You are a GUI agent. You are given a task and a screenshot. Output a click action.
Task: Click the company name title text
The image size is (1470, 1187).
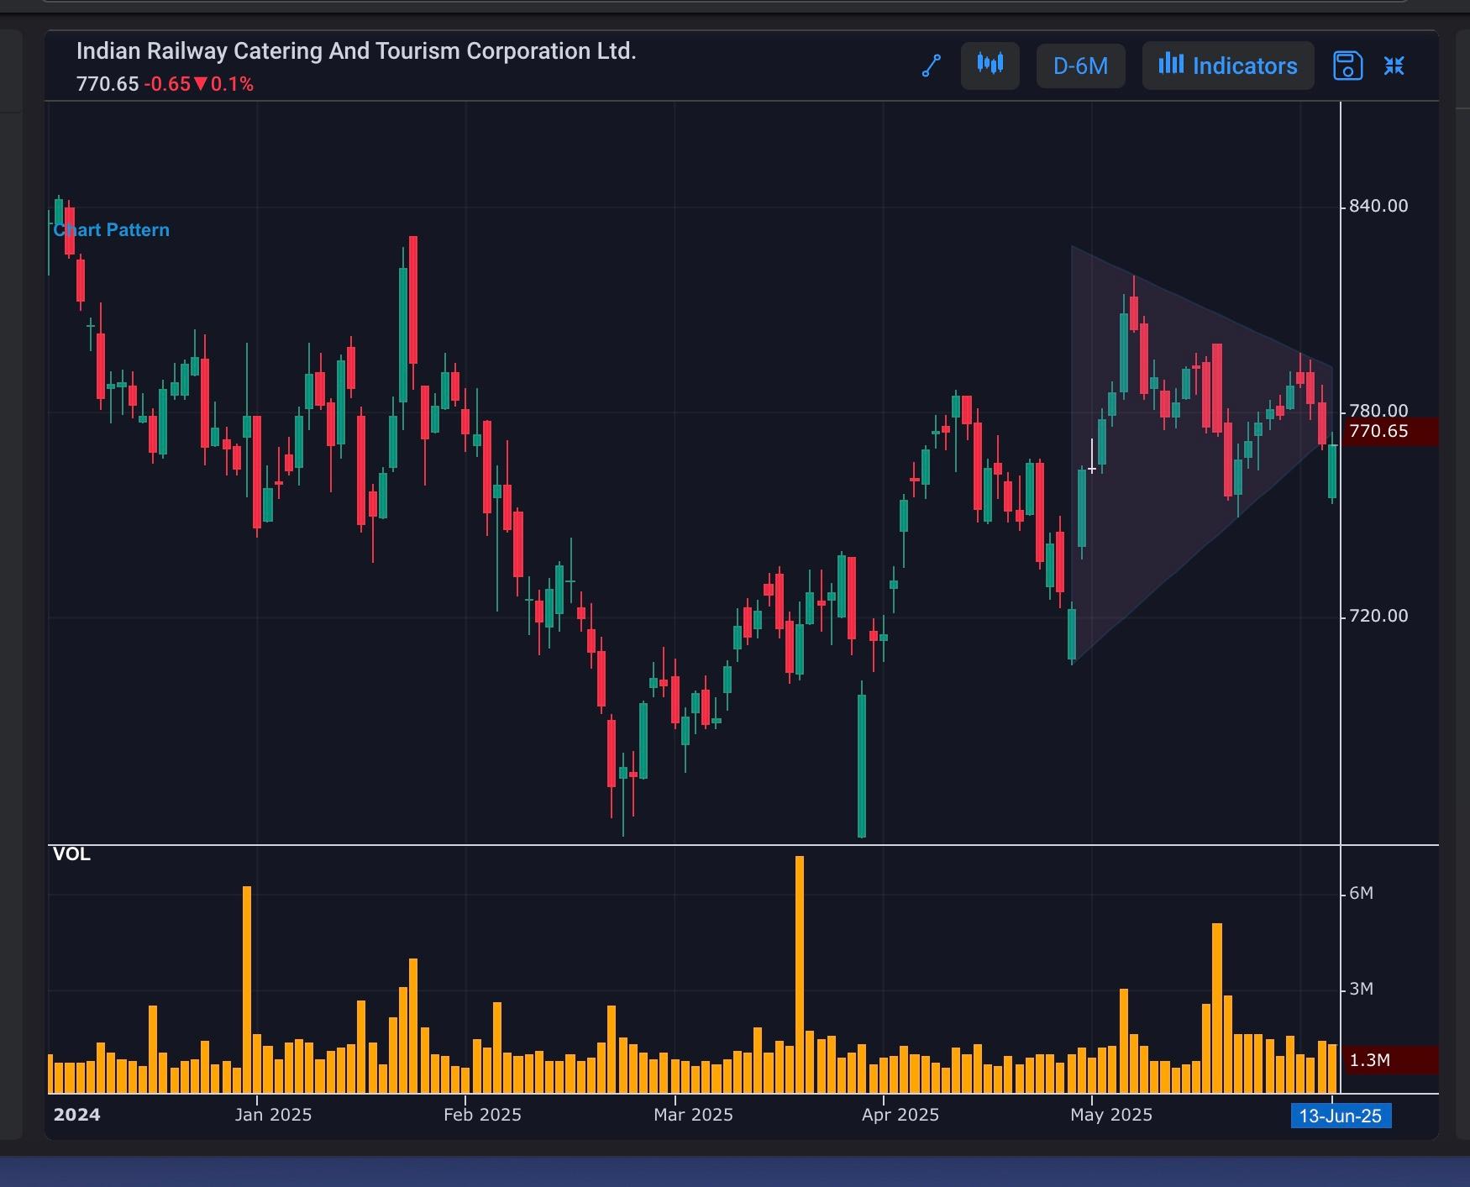(x=356, y=51)
